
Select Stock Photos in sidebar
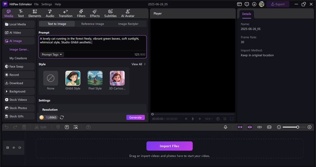click(19, 108)
